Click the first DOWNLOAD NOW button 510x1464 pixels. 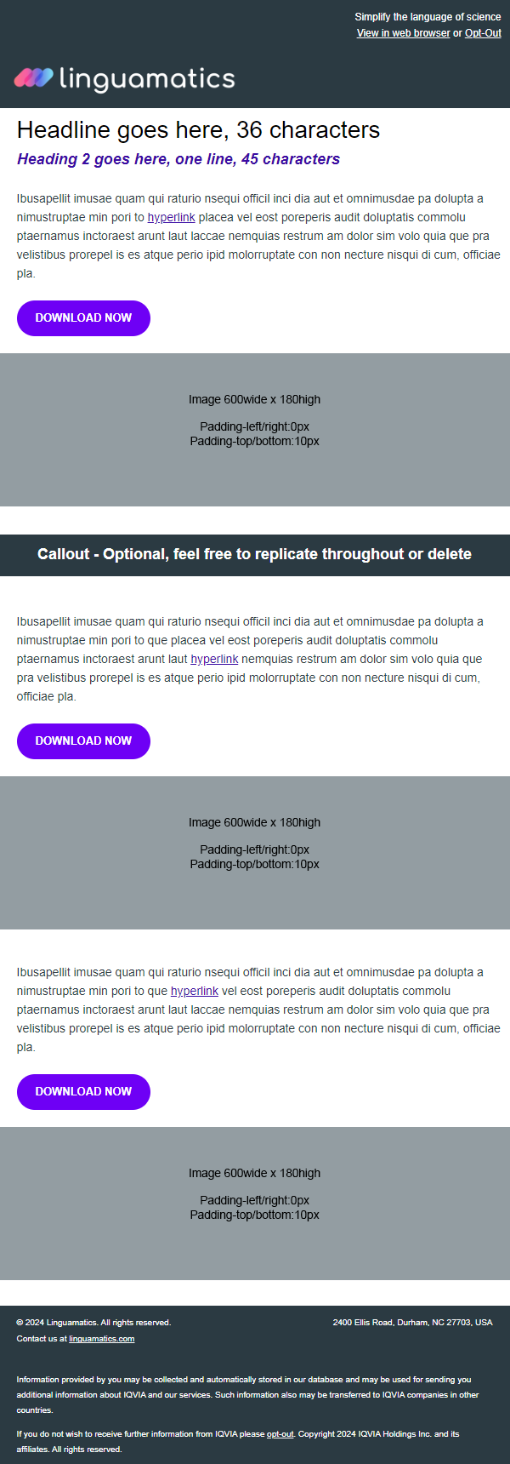83,318
